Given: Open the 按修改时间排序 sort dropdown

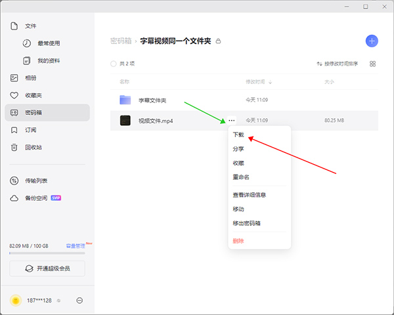Looking at the screenshot, I should point(337,64).
